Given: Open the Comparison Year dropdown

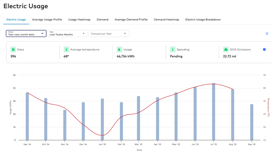Looking at the screenshot, I should 109,33.
